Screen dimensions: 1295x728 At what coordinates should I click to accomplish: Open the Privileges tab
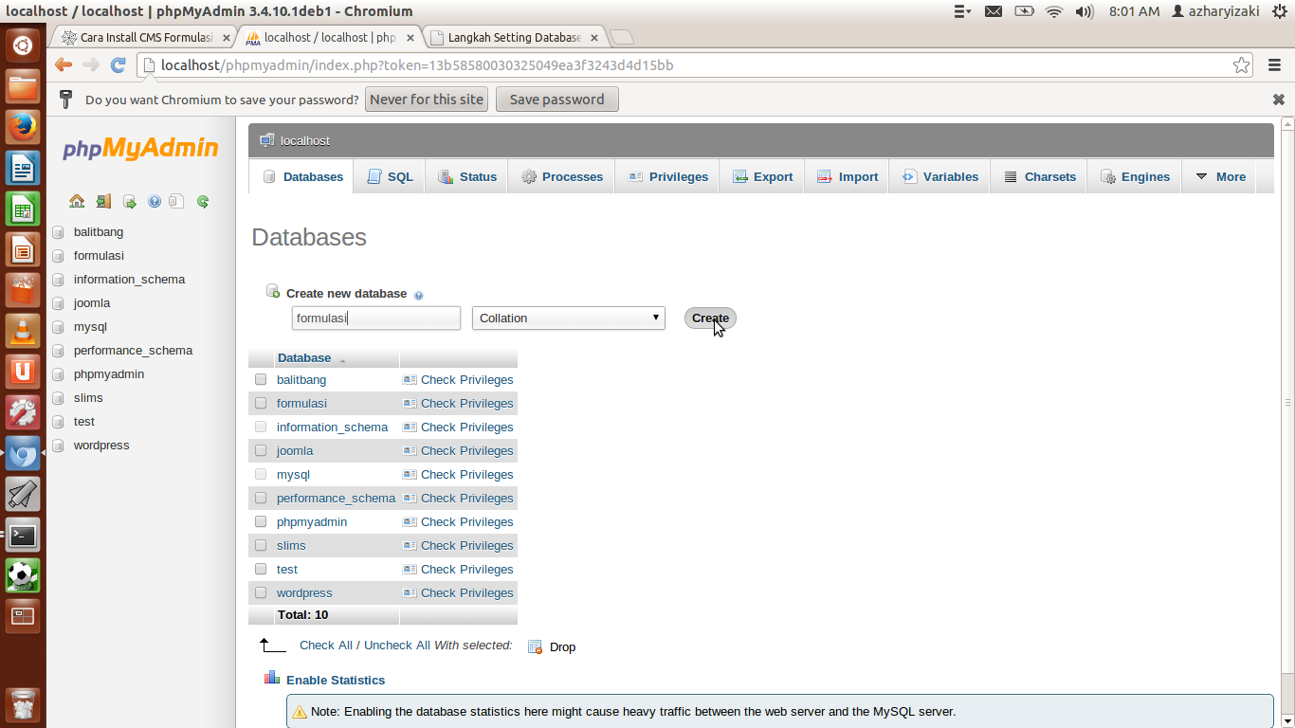pyautogui.click(x=666, y=176)
